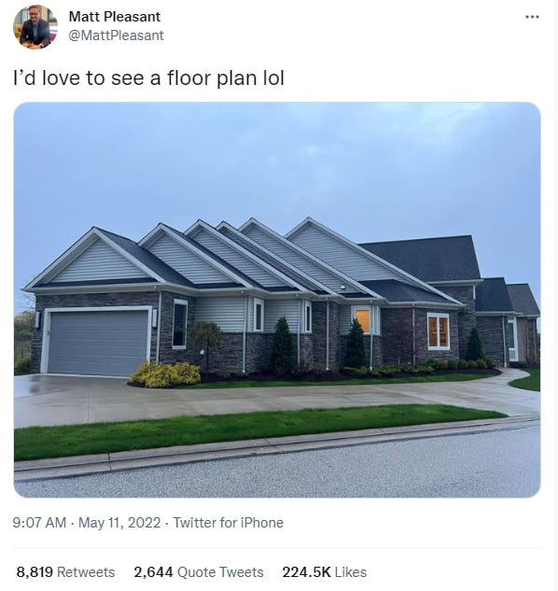558x591 pixels.
Task: Click the gray garage door in photo
Action: [98, 343]
